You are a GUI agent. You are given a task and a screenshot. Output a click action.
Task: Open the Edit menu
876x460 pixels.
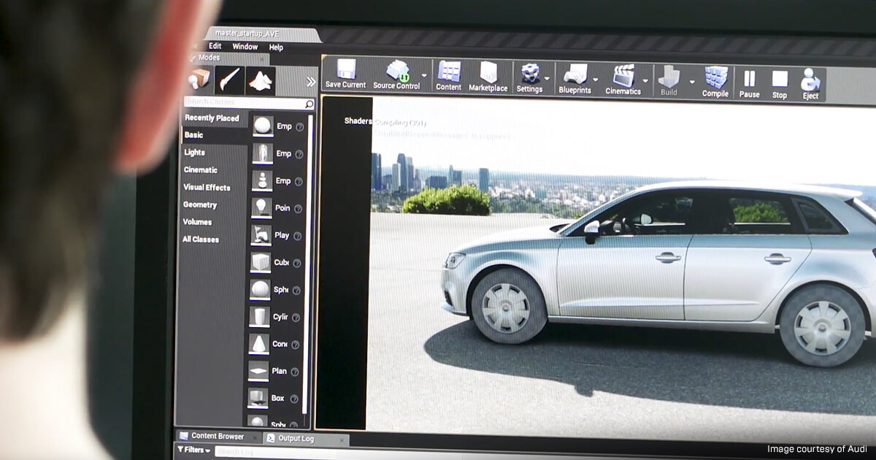click(x=215, y=46)
